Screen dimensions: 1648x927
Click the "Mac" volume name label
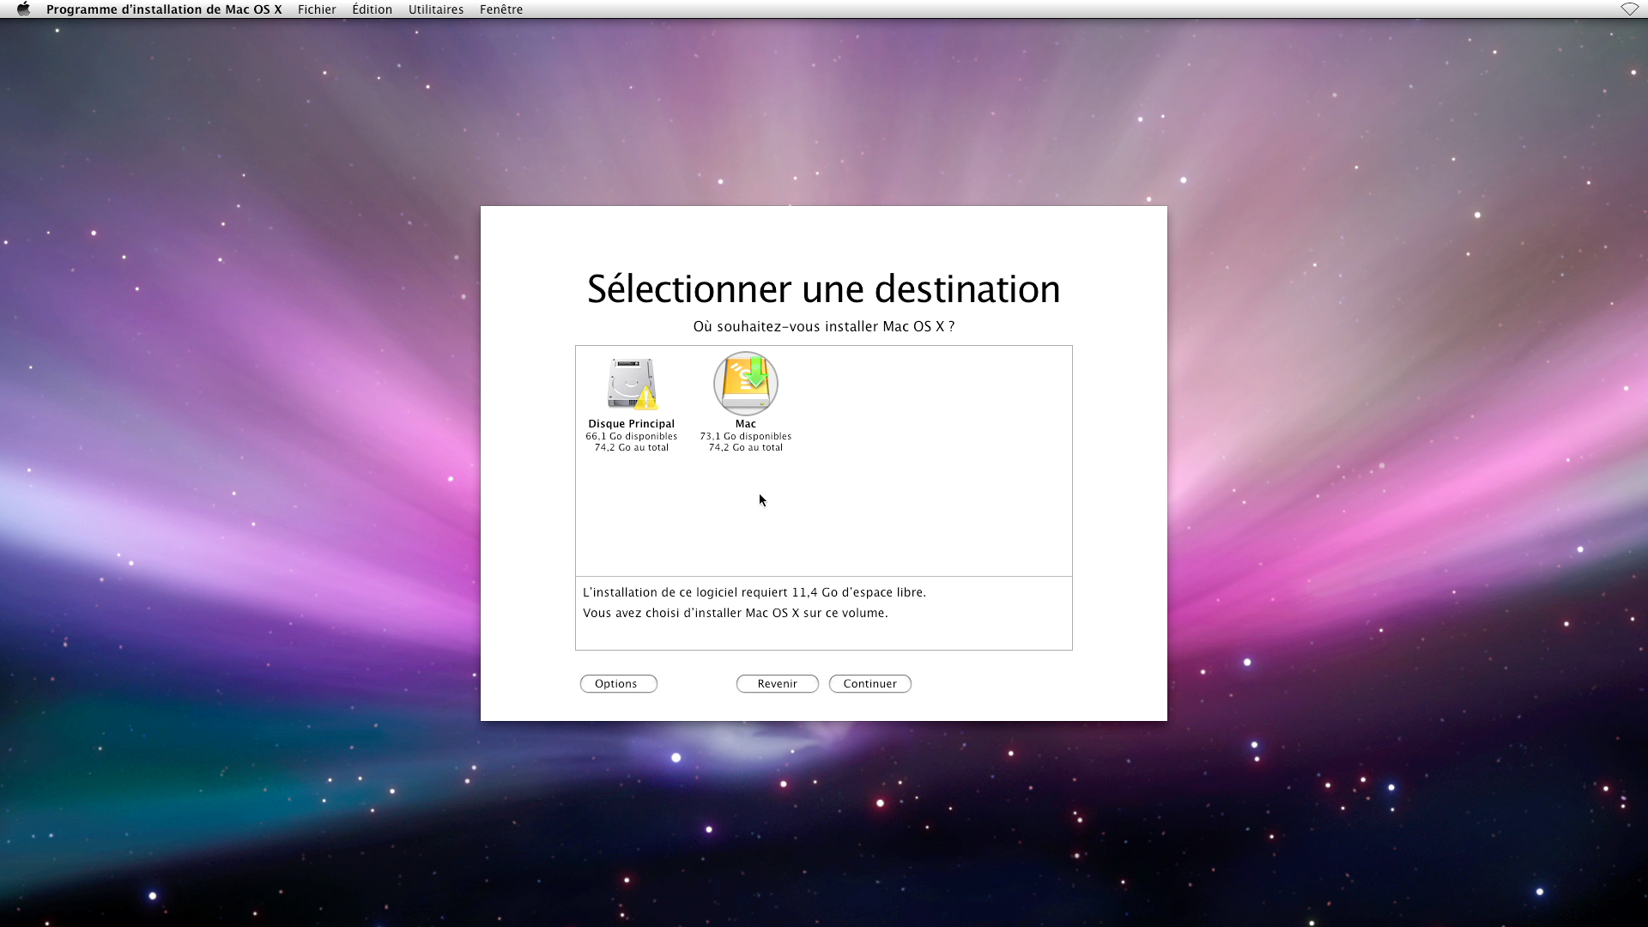(746, 424)
